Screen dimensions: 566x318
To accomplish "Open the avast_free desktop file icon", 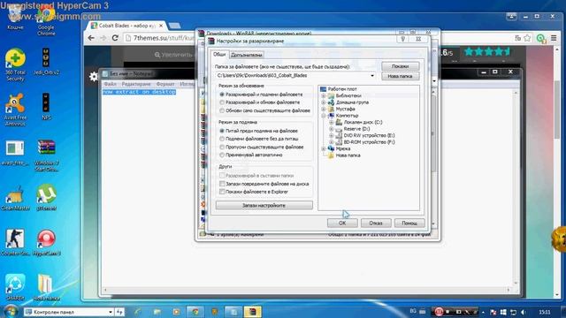I will tap(15, 153).
